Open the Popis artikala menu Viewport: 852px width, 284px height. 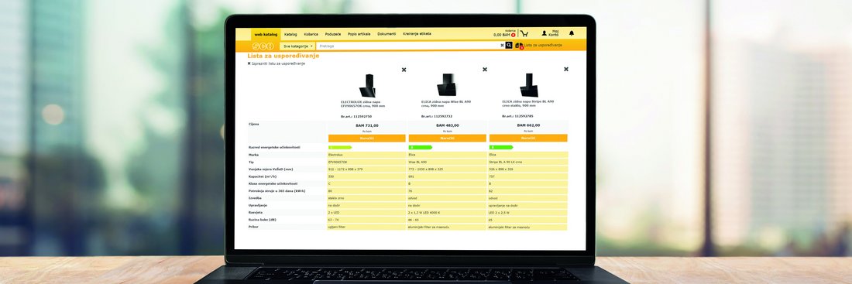pos(359,34)
